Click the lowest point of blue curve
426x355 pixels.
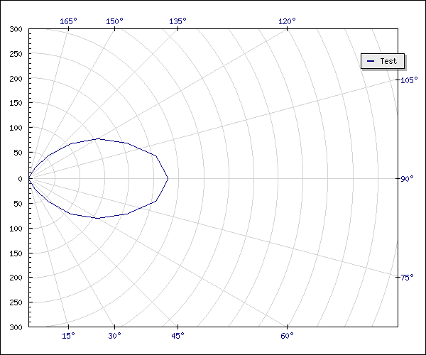point(97,218)
